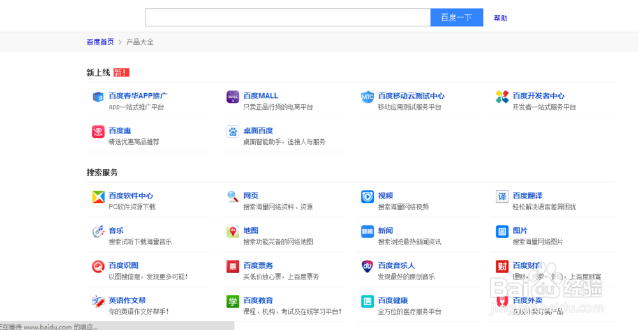The image size is (638, 330).
Task: Click the 网页 magnifier icon
Action: click(233, 197)
